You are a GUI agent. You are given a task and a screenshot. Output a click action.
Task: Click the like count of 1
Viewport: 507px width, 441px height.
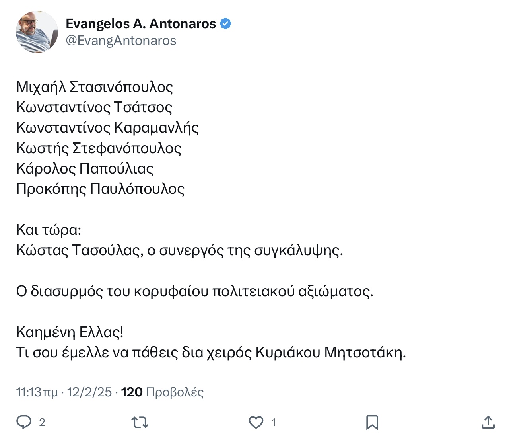pyautogui.click(x=274, y=422)
